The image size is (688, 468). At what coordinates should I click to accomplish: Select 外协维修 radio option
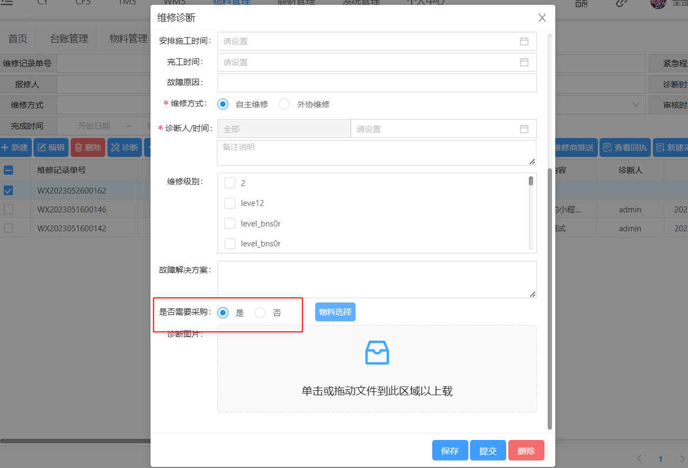click(x=284, y=105)
